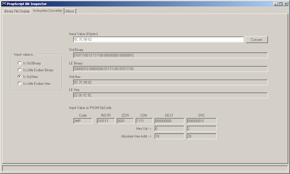This screenshot has width=290, height=174.
Task: Choose the Is Little Endian Binary option
Action: [x=20, y=70]
